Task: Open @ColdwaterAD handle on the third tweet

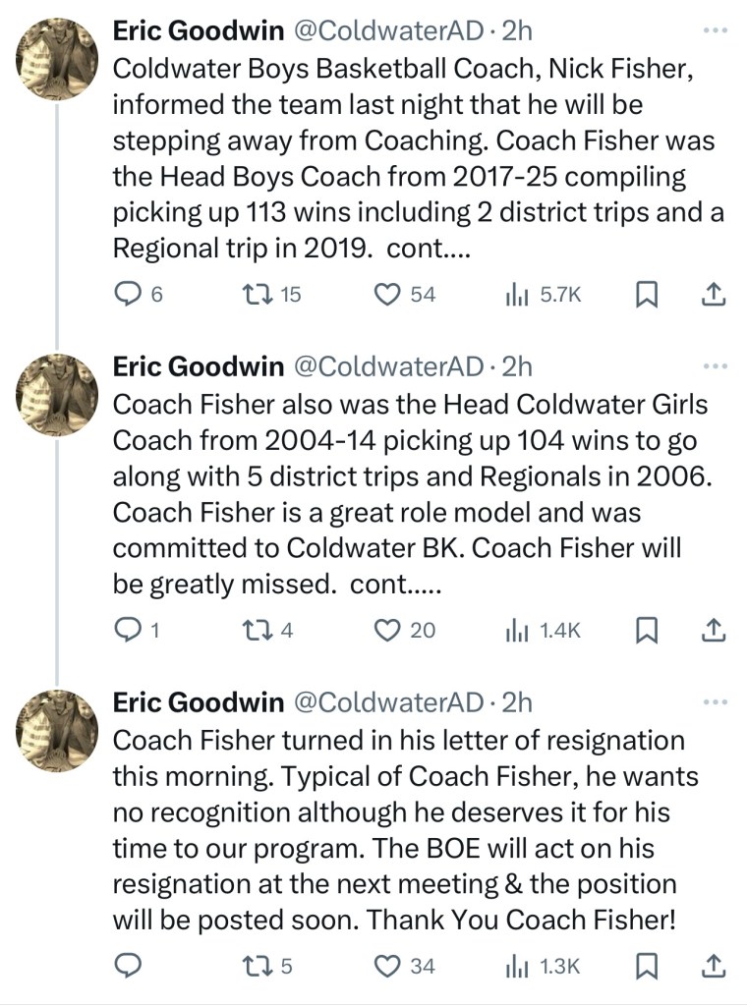Action: [x=389, y=702]
